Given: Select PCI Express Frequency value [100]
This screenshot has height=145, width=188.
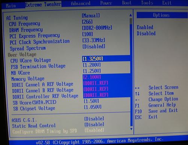Looking at the screenshot, I should tap(88, 34).
